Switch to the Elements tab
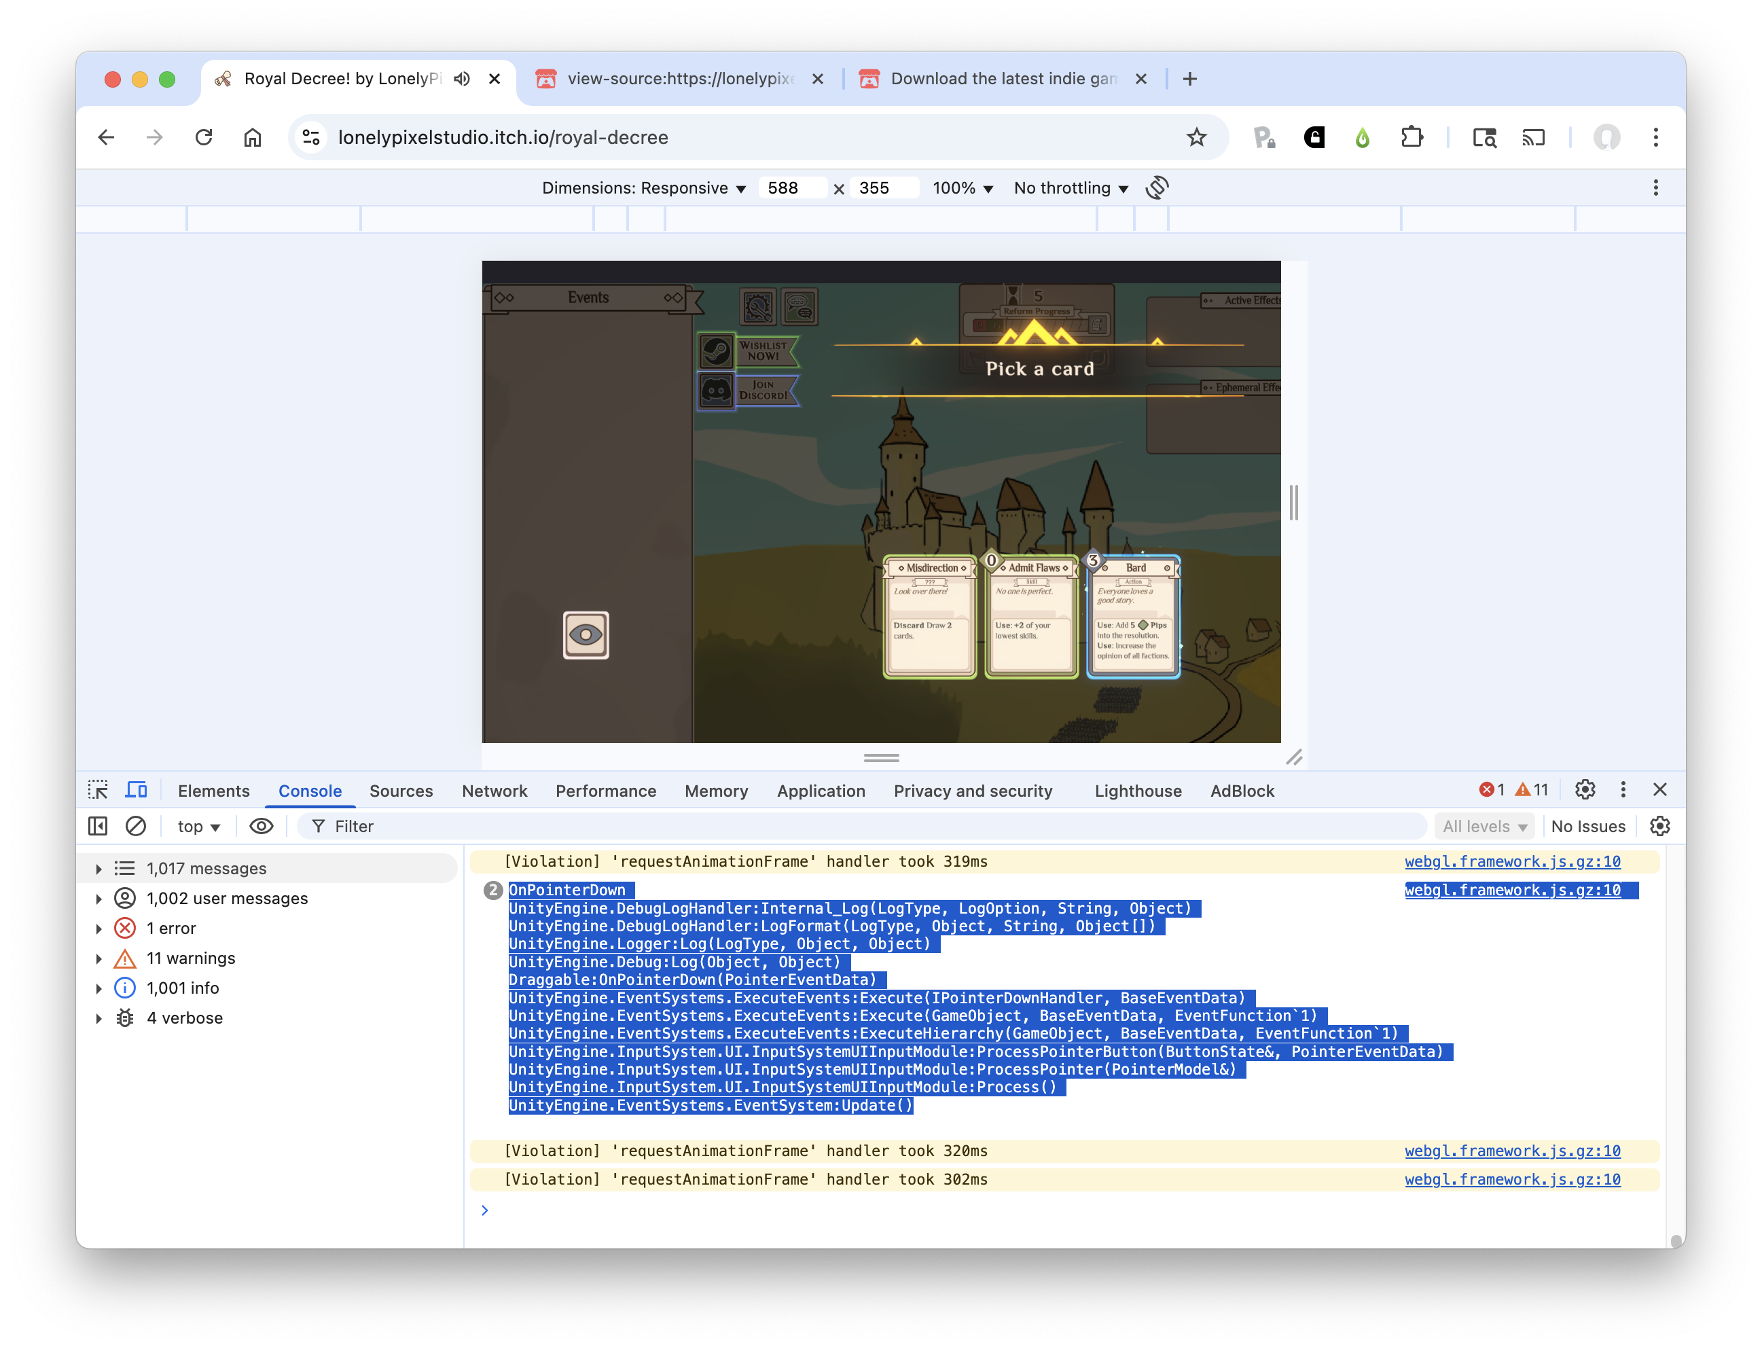Viewport: 1762px width, 1349px height. pos(213,791)
